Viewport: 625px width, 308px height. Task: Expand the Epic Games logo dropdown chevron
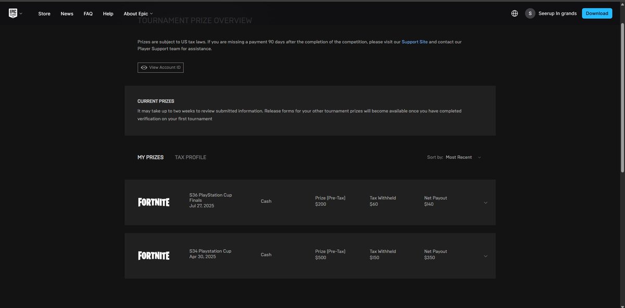point(21,14)
